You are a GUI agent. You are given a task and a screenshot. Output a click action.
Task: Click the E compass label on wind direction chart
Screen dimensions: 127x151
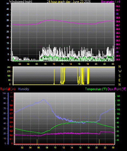(x=119, y=80)
